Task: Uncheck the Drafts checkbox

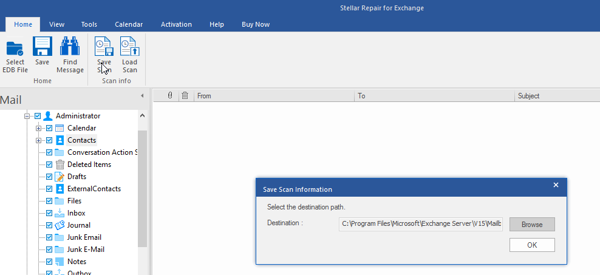Action: pos(49,177)
